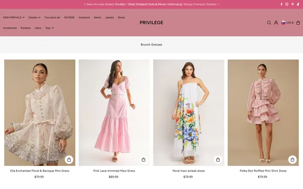The height and width of the screenshot is (189, 303).
Task: Open the Jackets category
Action: 109,17
